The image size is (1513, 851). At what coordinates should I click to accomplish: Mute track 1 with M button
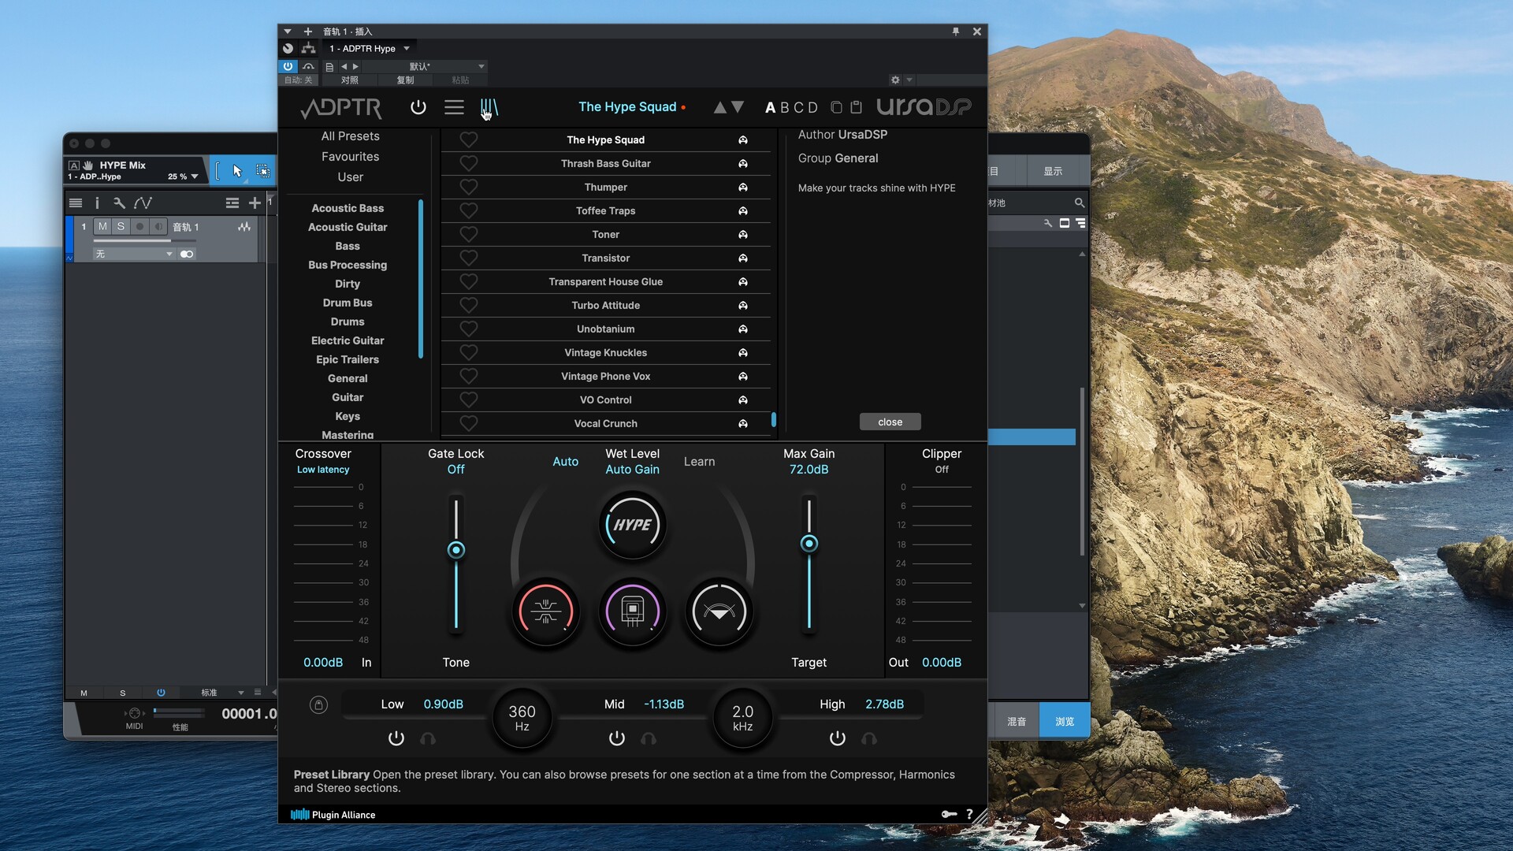pyautogui.click(x=102, y=226)
